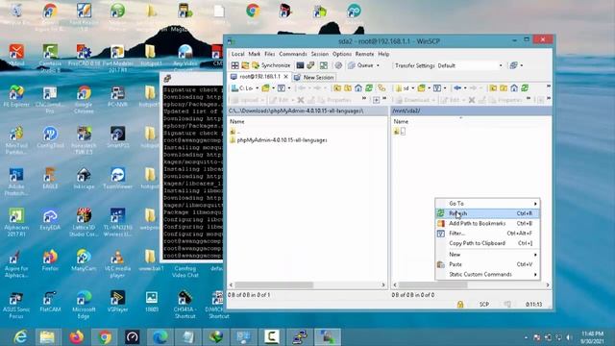
Task: Open the Local menu
Action: [237, 54]
